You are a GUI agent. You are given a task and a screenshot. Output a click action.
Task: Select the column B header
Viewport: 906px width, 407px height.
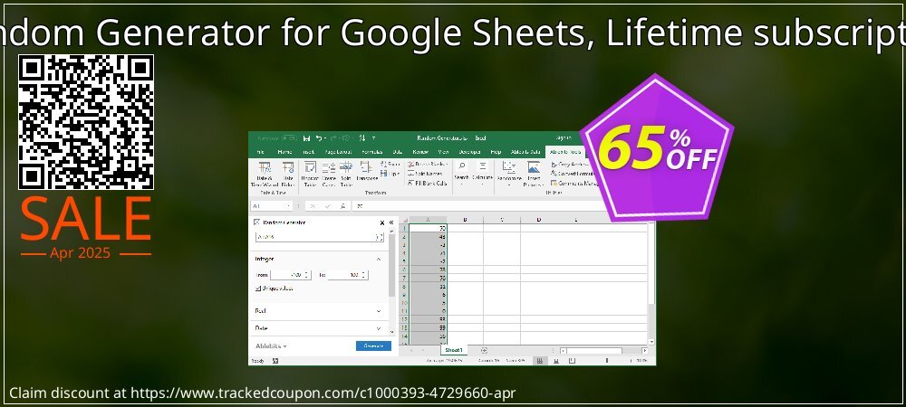coord(465,220)
